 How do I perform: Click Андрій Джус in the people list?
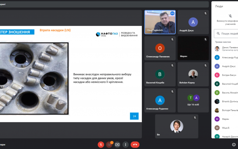[x=226, y=66]
